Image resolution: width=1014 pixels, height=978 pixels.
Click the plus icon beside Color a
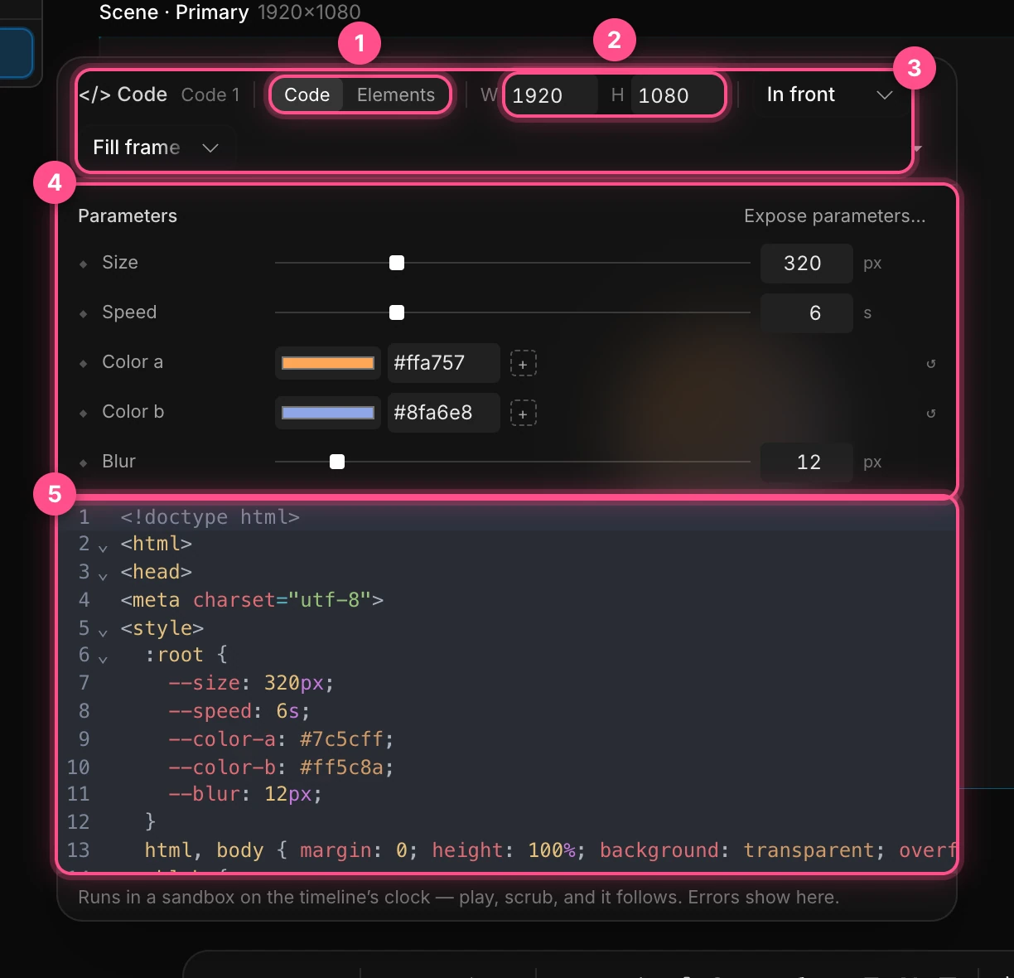(x=523, y=363)
